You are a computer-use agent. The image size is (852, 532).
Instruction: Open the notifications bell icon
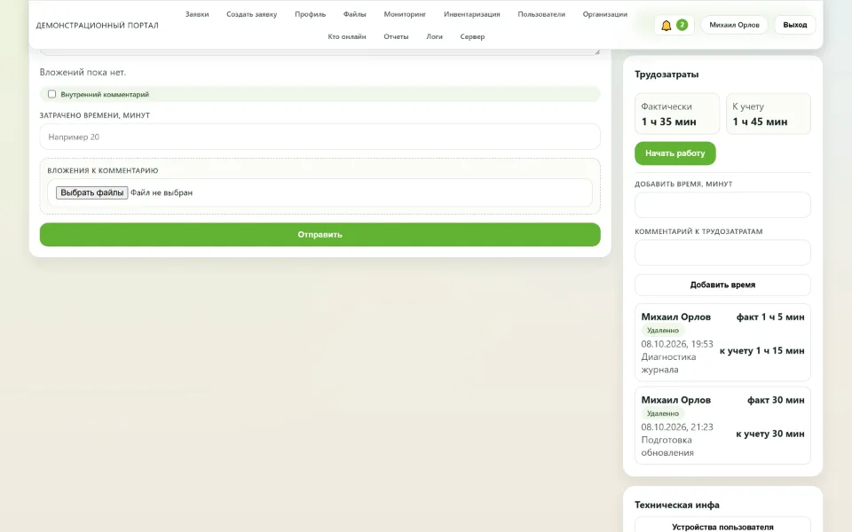click(667, 25)
